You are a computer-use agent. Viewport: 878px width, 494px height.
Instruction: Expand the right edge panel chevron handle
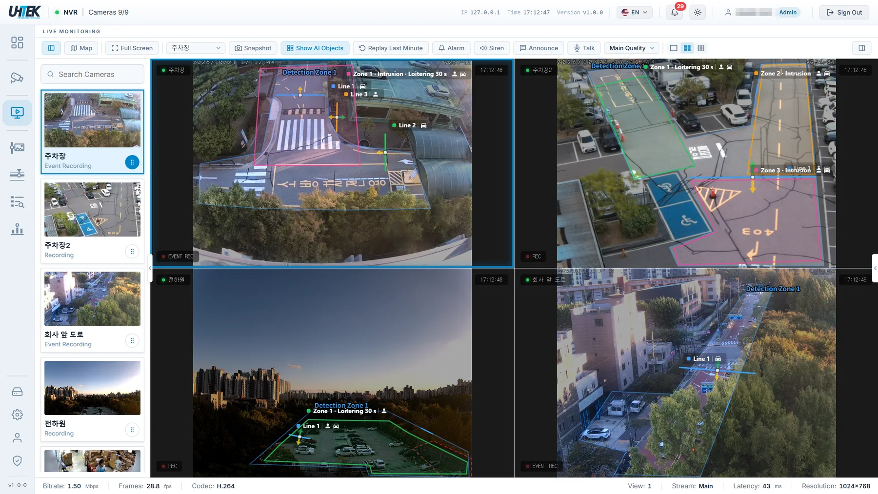point(875,268)
